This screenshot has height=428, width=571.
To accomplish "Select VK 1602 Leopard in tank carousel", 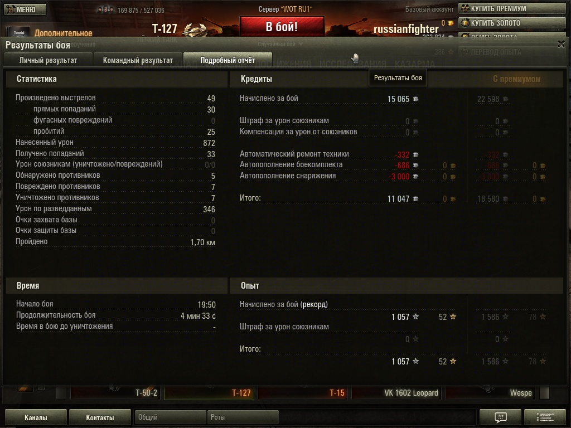I will [396, 393].
